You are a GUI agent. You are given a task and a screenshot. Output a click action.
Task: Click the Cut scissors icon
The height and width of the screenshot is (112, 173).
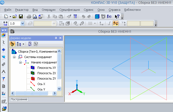coord(49,16)
